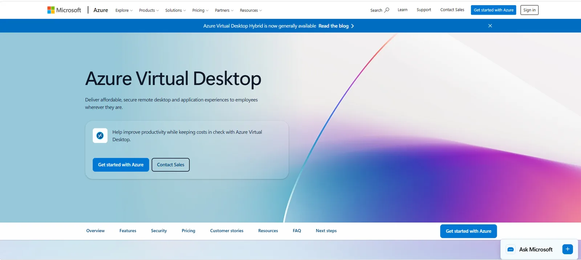Click Contact Sales in the header
The height and width of the screenshot is (260, 581).
click(x=452, y=10)
